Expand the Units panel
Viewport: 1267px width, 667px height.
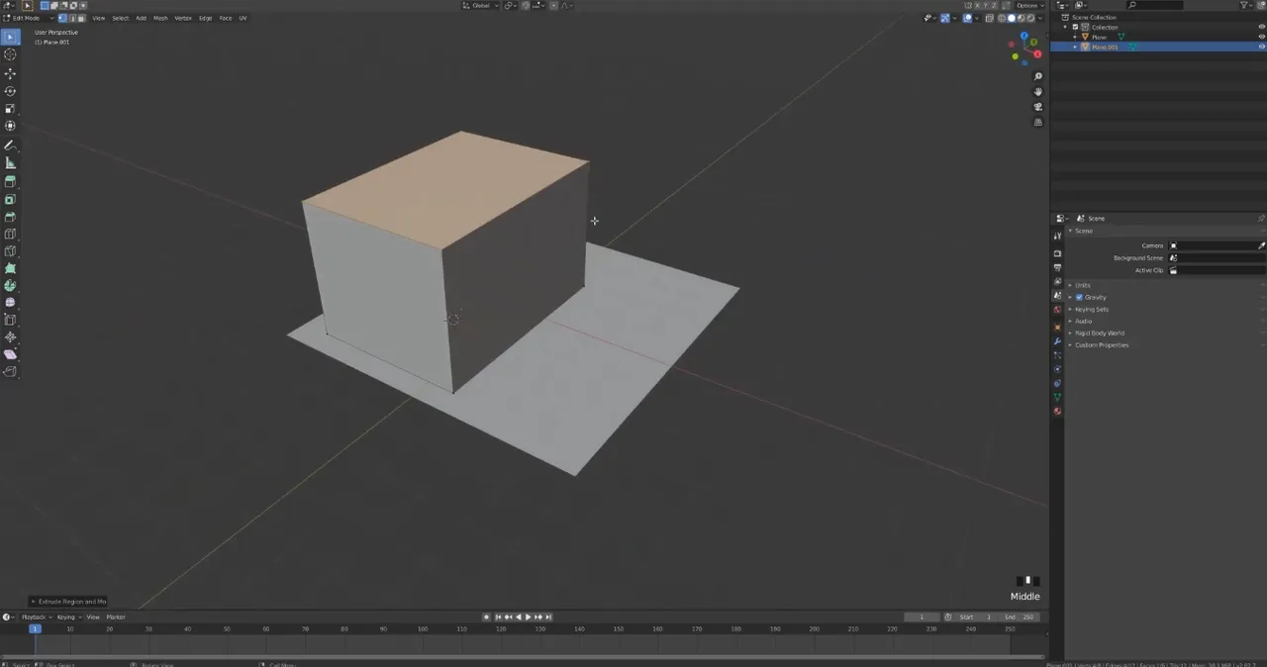pos(1083,285)
